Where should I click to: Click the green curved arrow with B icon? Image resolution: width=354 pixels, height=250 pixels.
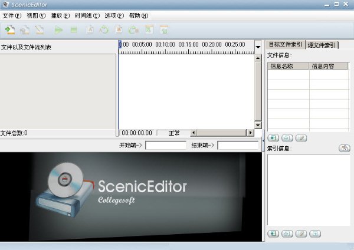[133, 30]
